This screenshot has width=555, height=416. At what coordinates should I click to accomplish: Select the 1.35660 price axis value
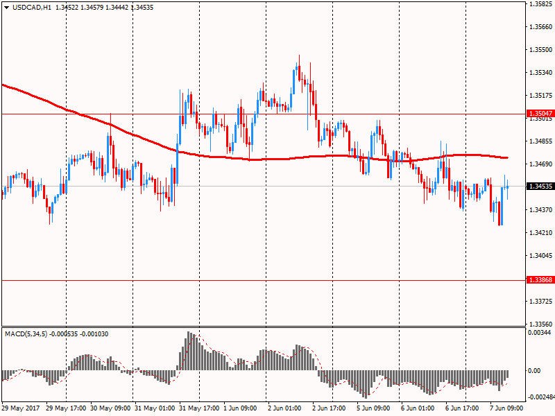[x=541, y=27]
